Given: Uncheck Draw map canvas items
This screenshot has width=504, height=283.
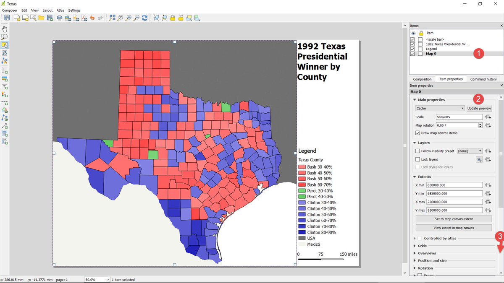Looking at the screenshot, I should (417, 133).
